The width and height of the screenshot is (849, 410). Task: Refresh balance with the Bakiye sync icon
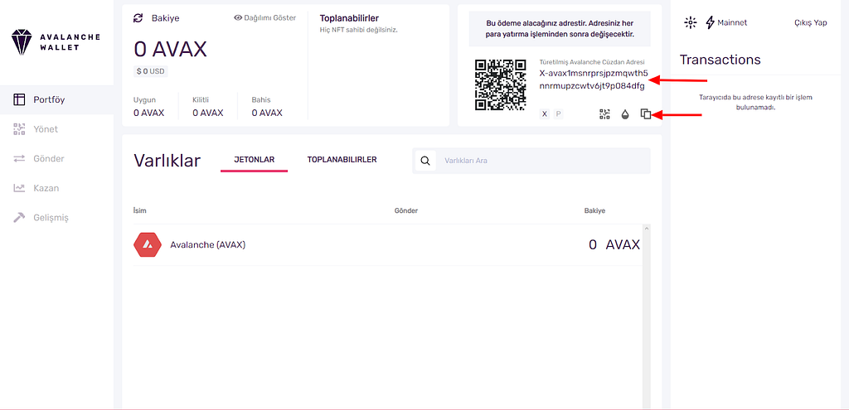click(138, 18)
